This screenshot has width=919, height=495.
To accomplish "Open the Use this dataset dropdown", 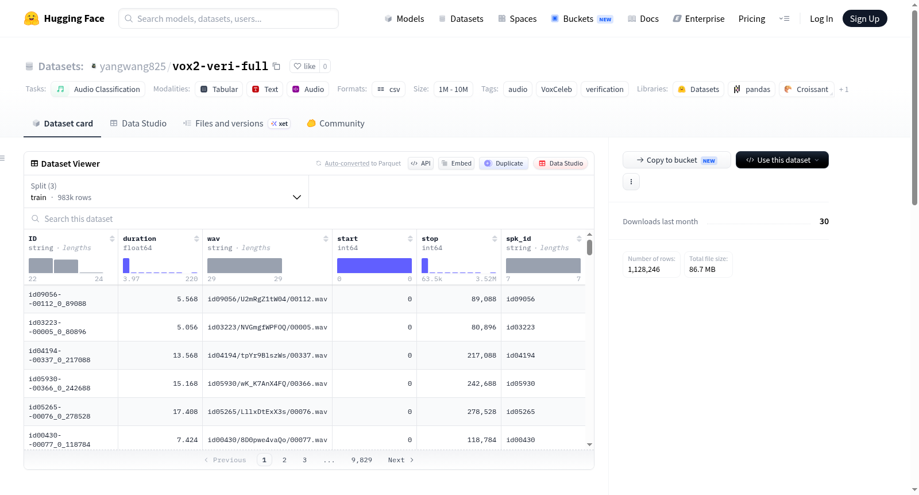I will [782, 160].
